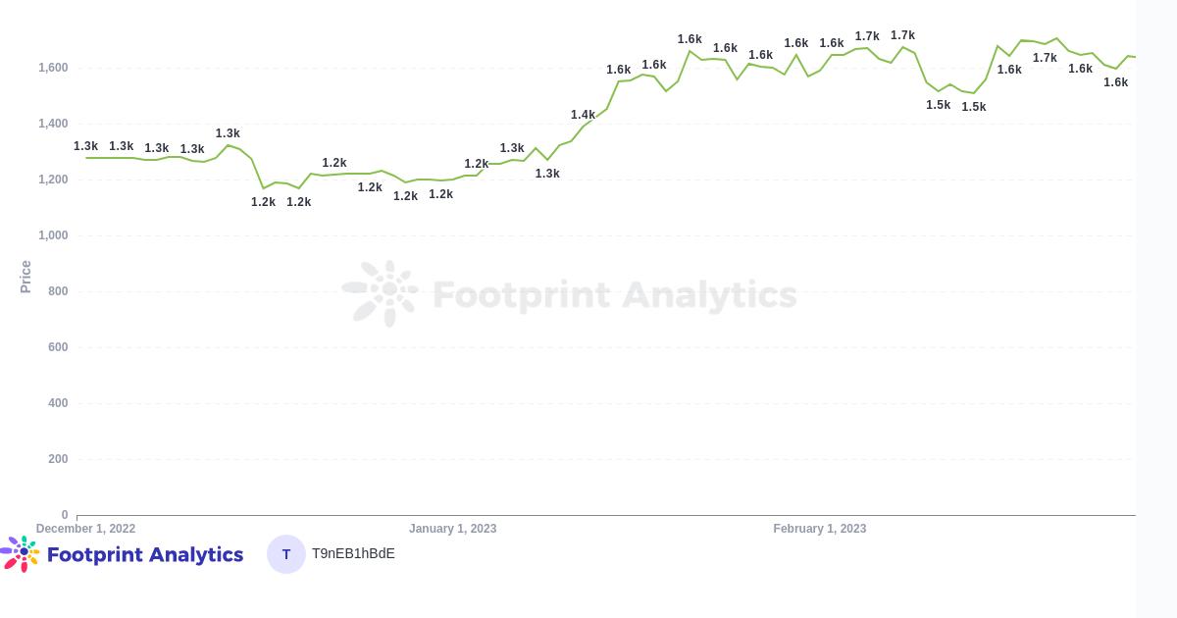Click the faded watermark flower icon
Screen dimensions: 1177x618
[381, 292]
